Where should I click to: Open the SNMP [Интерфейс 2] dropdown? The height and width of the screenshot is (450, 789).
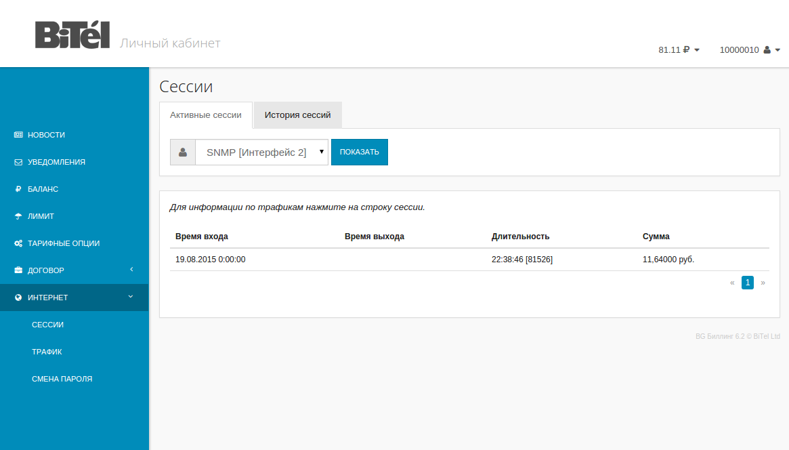(x=261, y=152)
